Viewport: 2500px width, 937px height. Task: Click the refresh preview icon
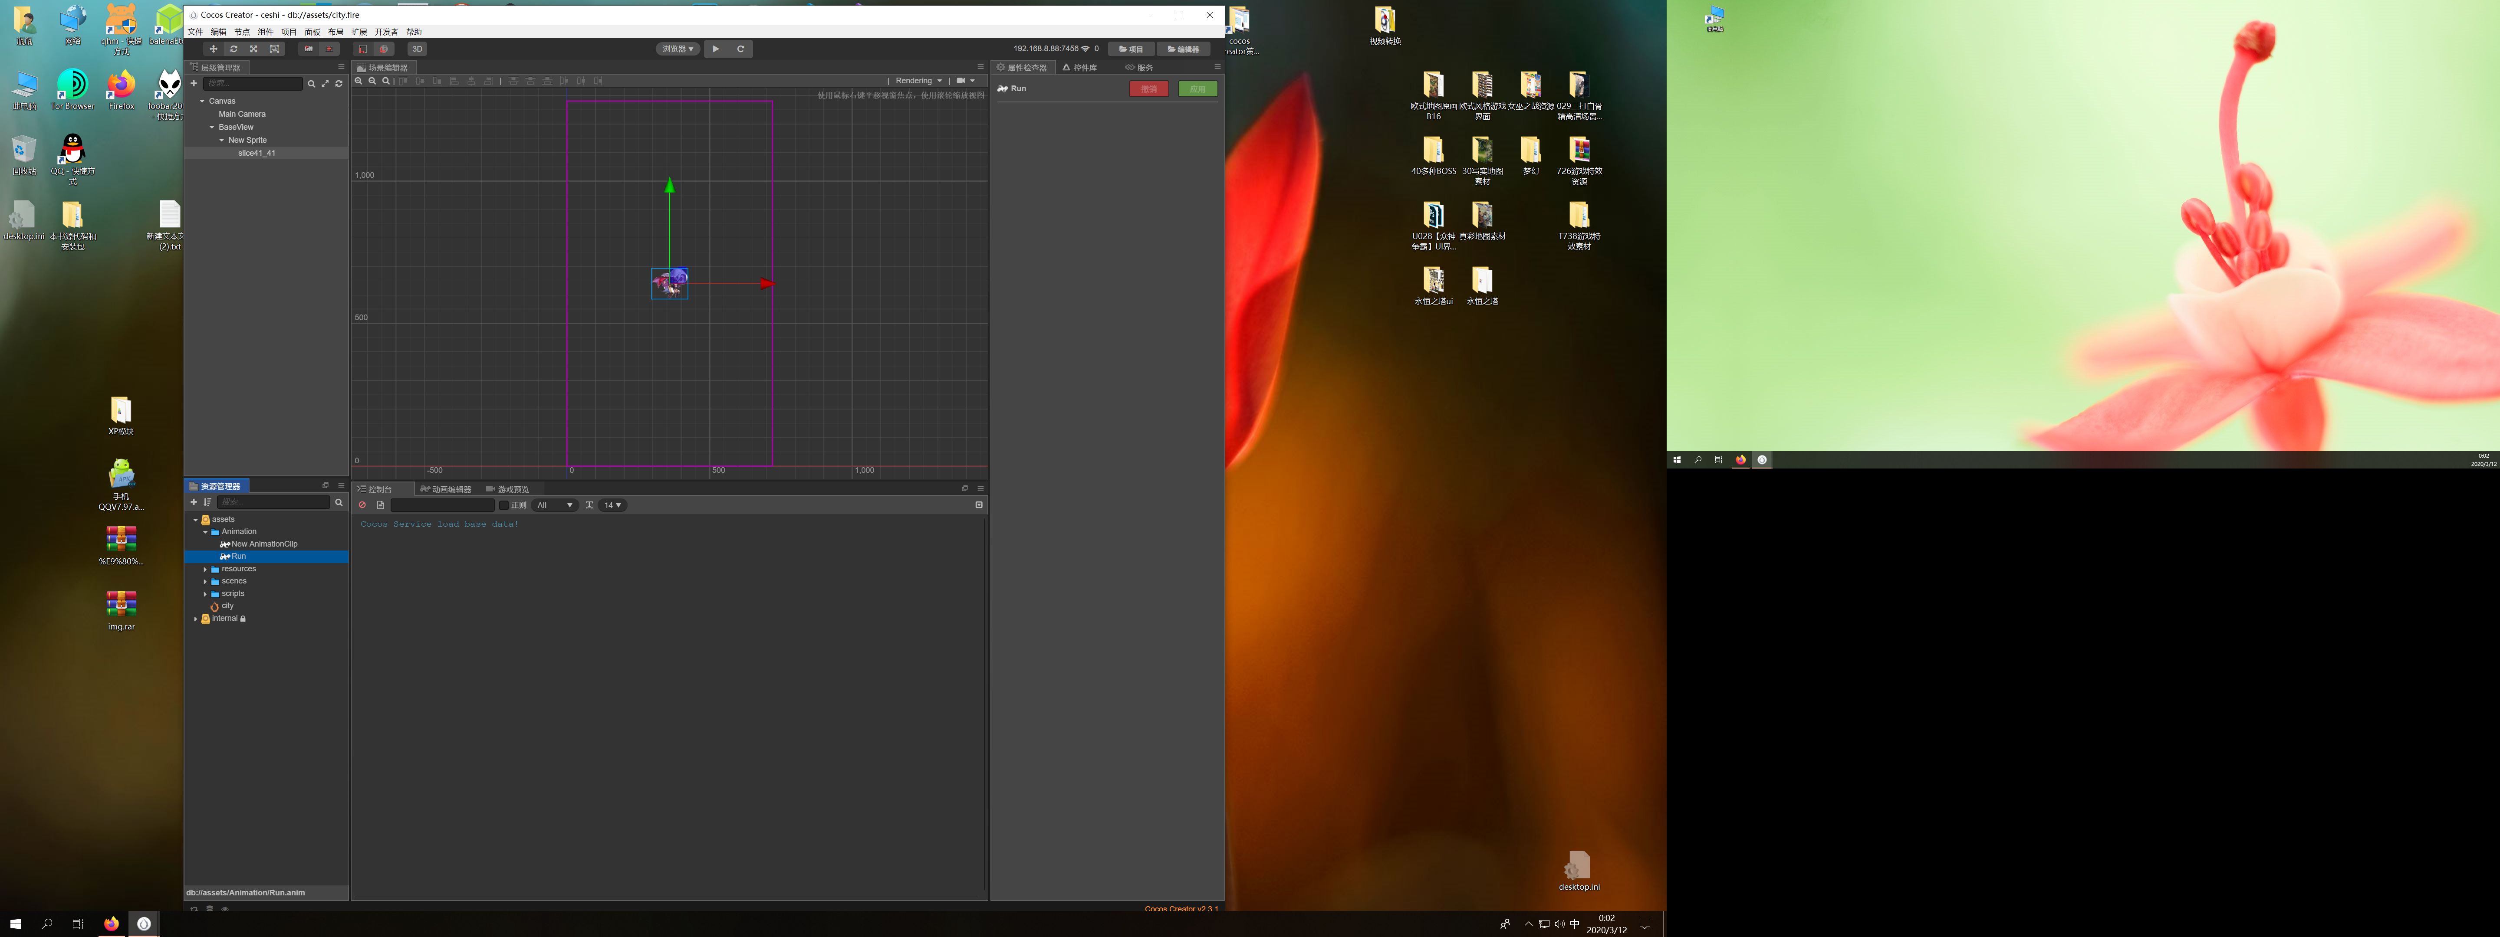740,49
